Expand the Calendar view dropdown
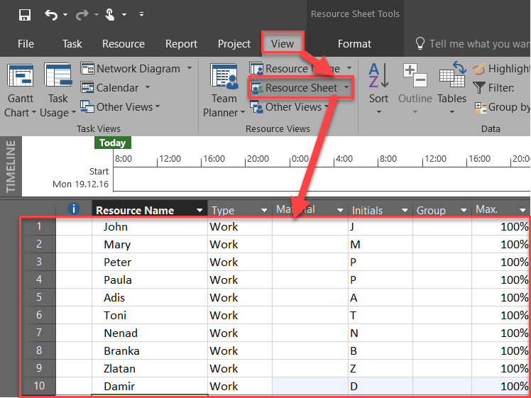531x398 pixels. coord(148,88)
